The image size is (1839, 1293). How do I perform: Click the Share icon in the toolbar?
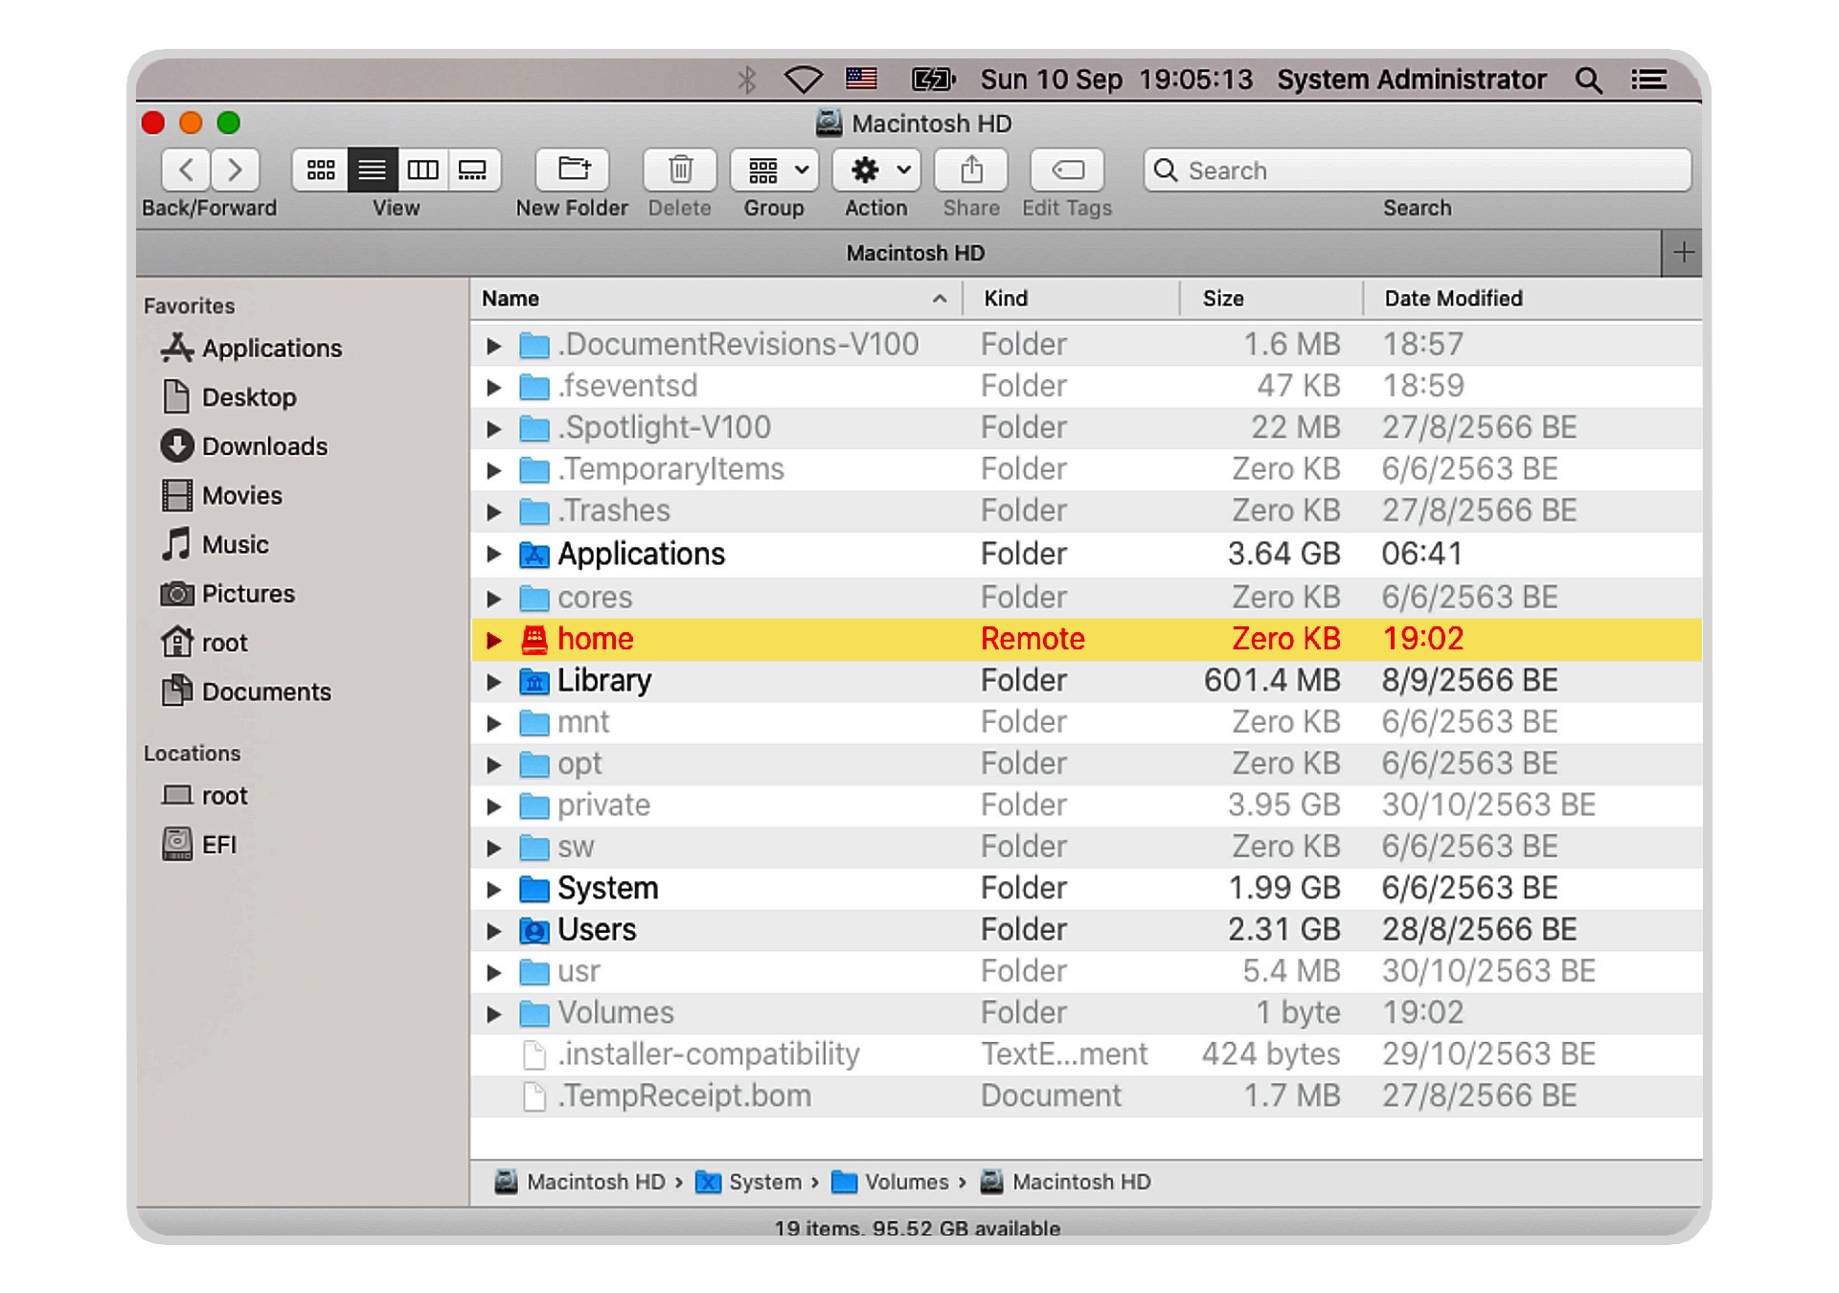pos(970,170)
